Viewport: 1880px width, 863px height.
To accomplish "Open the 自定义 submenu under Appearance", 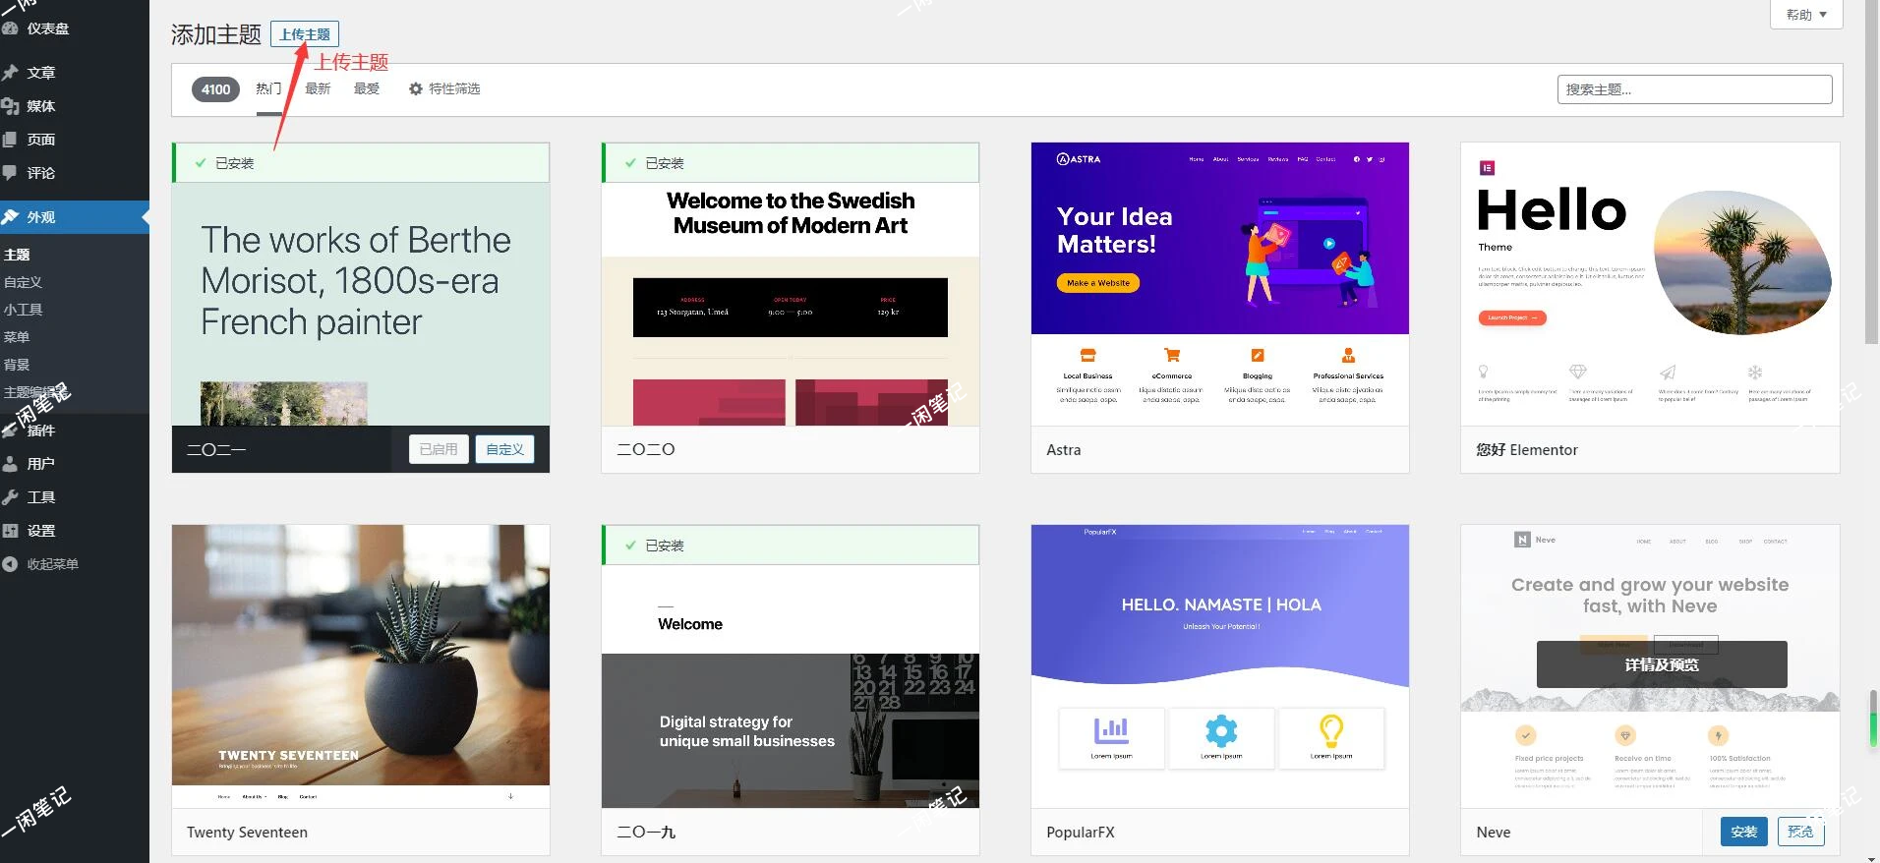I will coord(24,282).
